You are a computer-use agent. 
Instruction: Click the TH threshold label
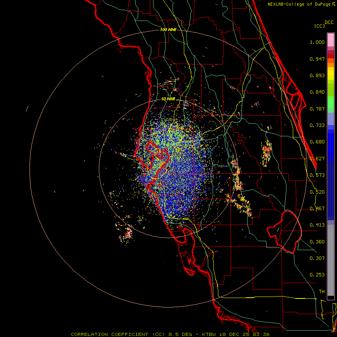(x=322, y=292)
